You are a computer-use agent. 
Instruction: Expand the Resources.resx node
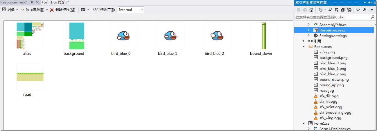pos(309,30)
